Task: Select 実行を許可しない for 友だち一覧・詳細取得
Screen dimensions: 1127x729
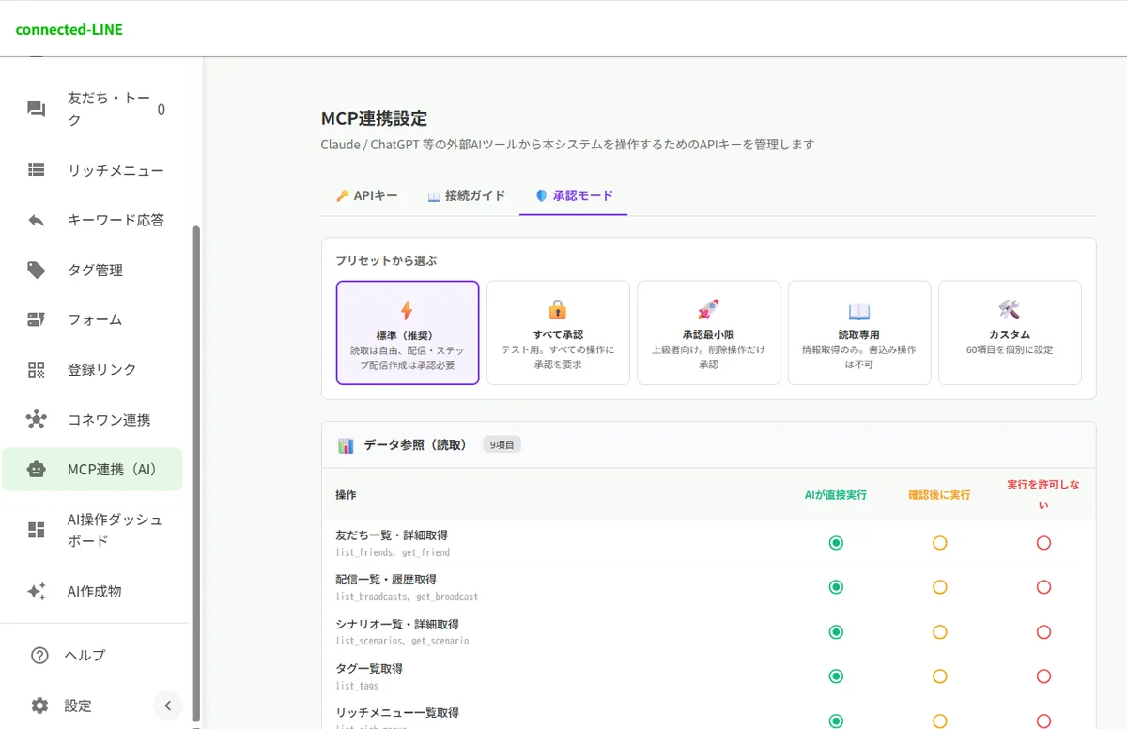Action: click(1043, 543)
